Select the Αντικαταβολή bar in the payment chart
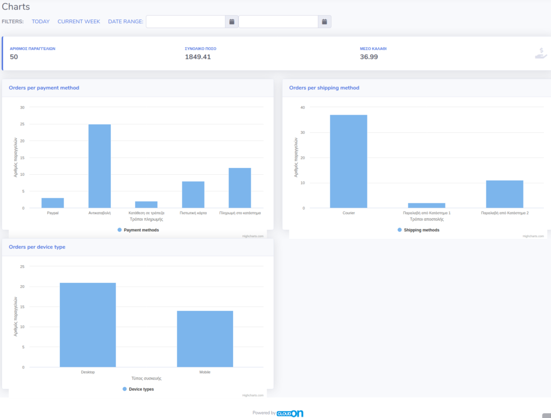Viewport: 551px width, 418px height. 100,164
